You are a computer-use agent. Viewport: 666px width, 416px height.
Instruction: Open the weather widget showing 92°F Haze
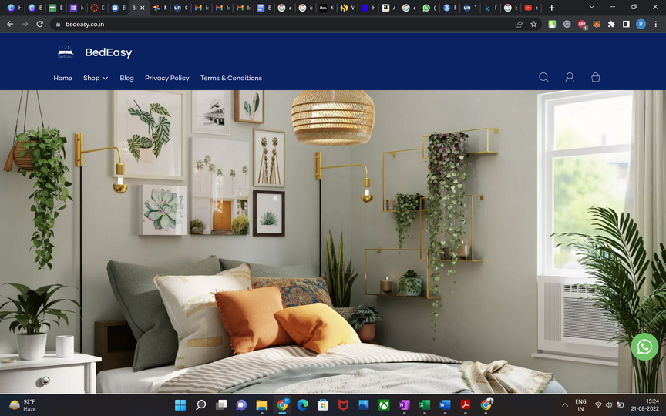(22, 405)
